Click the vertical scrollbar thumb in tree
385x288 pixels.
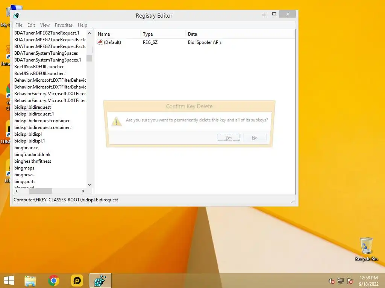89,58
